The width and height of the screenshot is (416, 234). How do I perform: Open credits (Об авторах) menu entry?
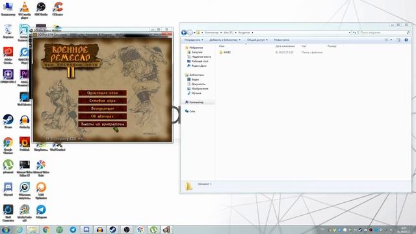103,116
